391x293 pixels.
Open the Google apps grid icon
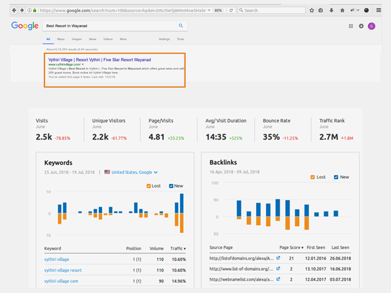[x=351, y=26]
